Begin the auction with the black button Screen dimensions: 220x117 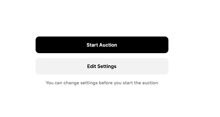click(x=102, y=45)
